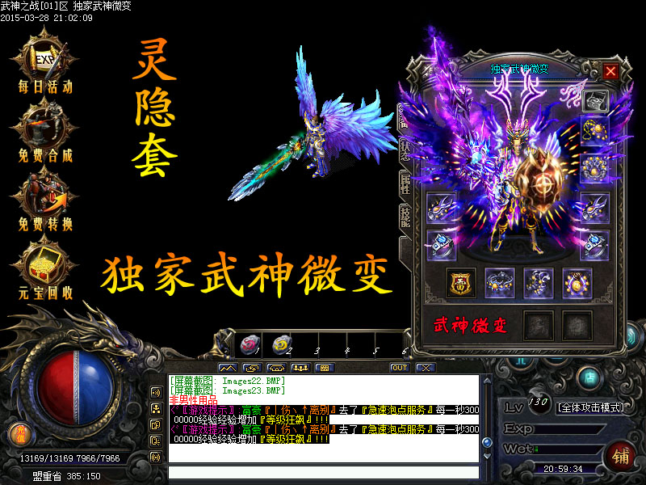
Task: Click the round 店 shop button
Action: click(590, 377)
